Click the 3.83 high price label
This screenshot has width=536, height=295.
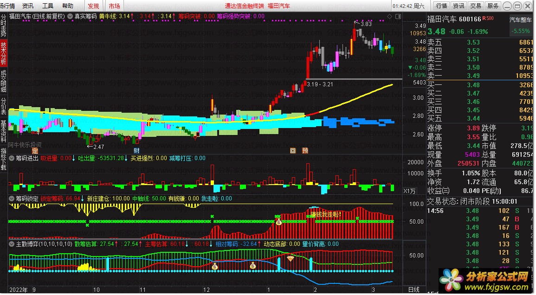coord(366,24)
